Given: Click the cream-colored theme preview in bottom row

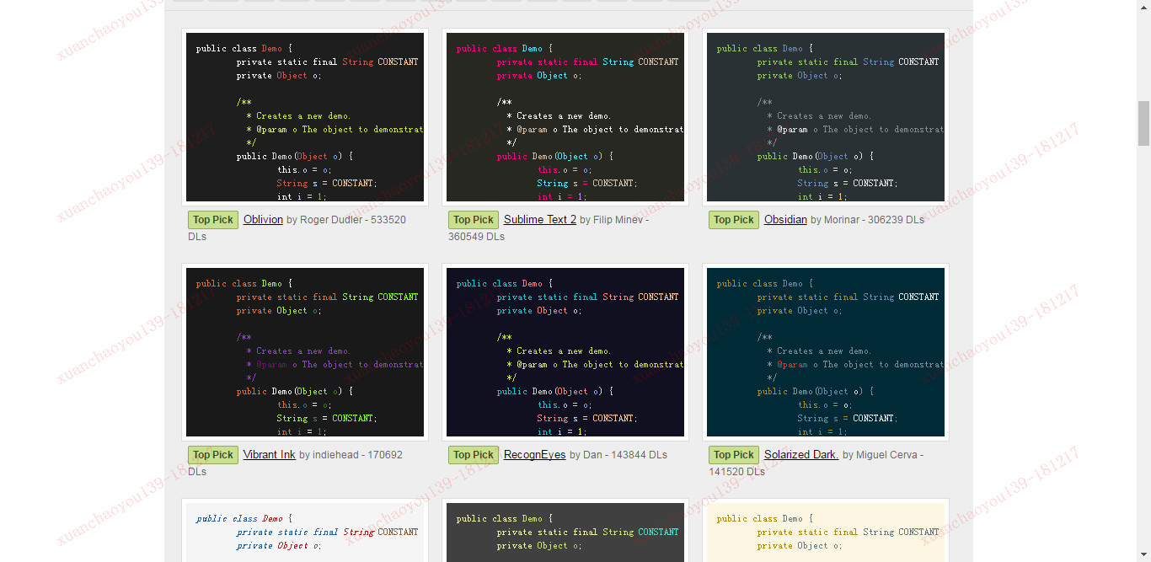Looking at the screenshot, I should (826, 533).
